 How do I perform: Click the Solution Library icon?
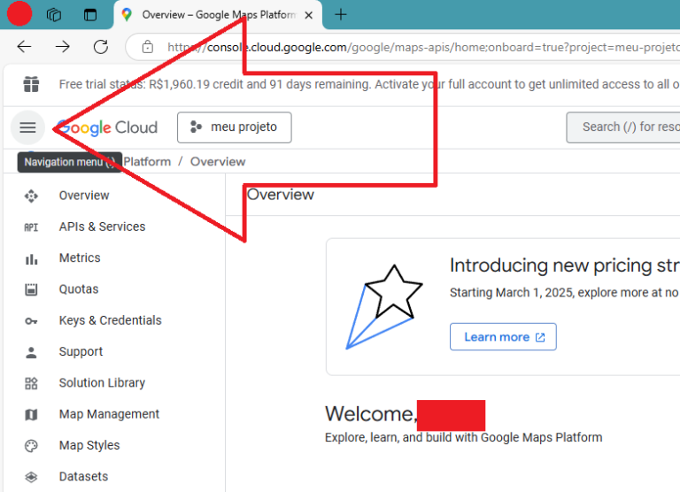(32, 383)
